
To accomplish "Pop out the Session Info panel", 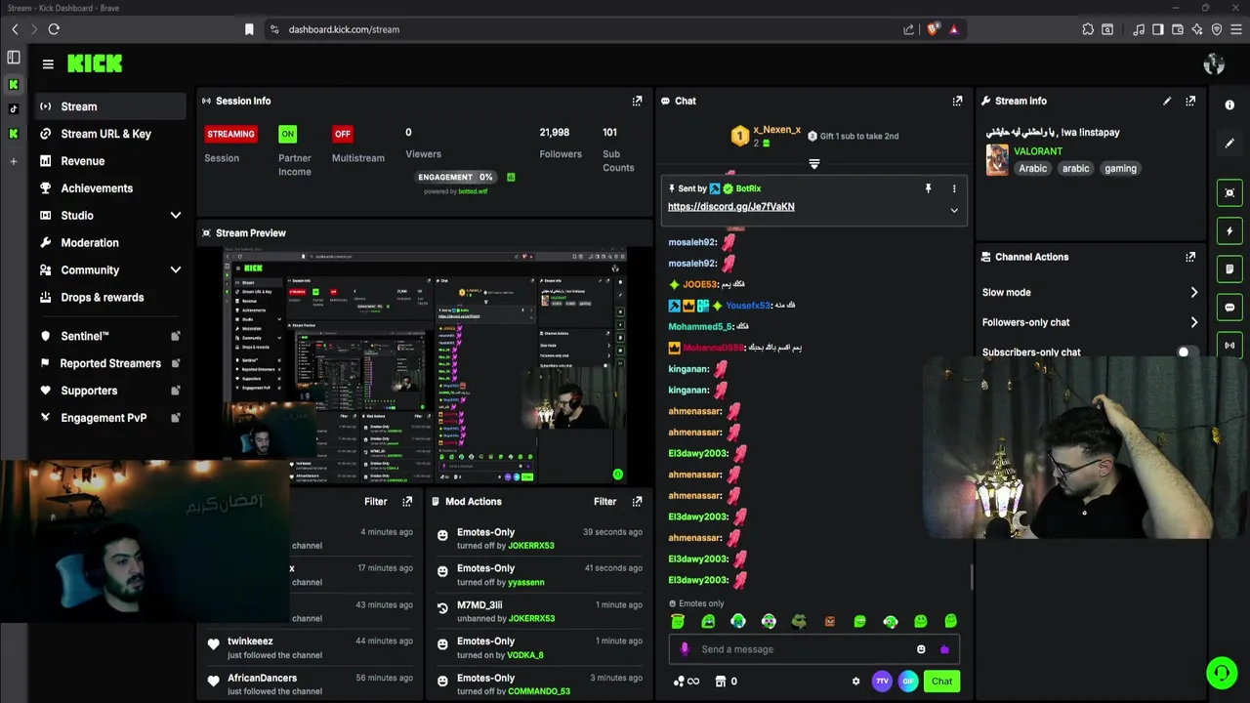I will [637, 101].
